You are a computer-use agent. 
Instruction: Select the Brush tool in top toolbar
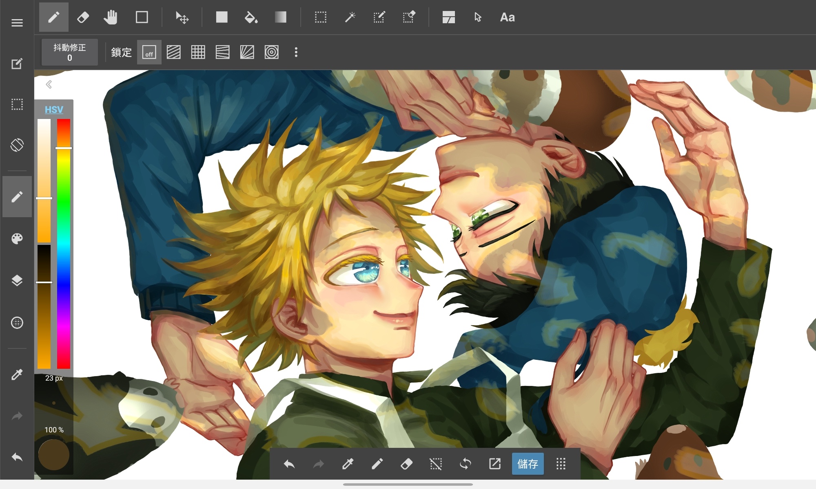pos(54,17)
